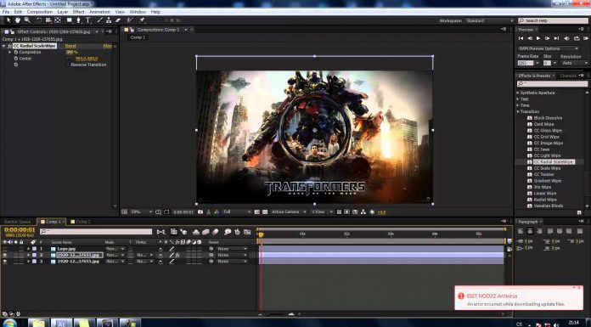Click Center value 960.0, 600.0
The width and height of the screenshot is (591, 327).
(87, 59)
